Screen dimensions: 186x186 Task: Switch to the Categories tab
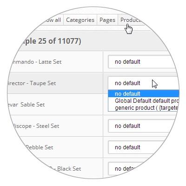pyautogui.click(x=80, y=20)
